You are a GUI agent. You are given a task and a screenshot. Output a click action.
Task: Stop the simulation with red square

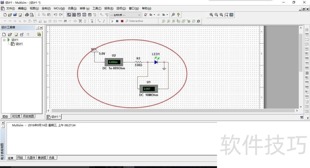pyautogui.click(x=122, y=21)
